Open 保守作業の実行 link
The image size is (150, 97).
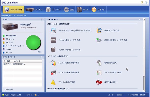pyautogui.click(x=110, y=82)
